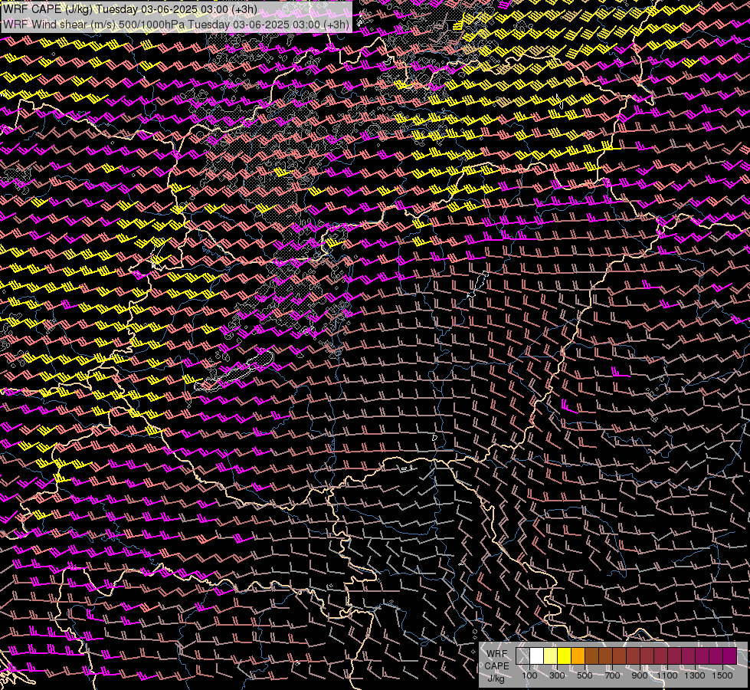The width and height of the screenshot is (750, 690).
Task: Click the '900' legend value
Action: [x=640, y=675]
